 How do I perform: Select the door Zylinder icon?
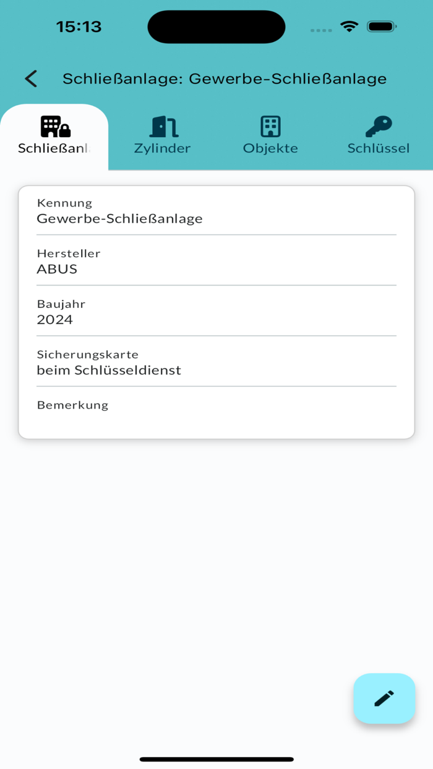162,125
